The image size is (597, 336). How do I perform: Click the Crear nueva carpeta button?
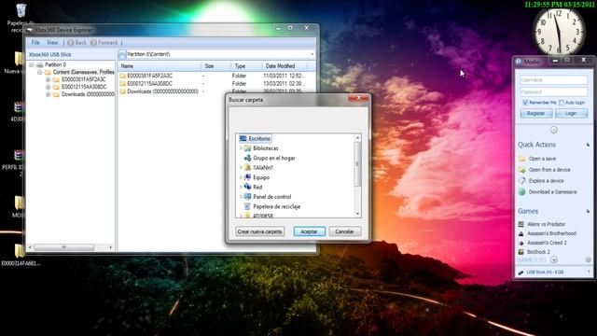pos(259,231)
